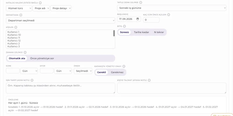This screenshot has width=233, height=116.
Task: Open Proje adı dropdown
Action: point(41,8)
